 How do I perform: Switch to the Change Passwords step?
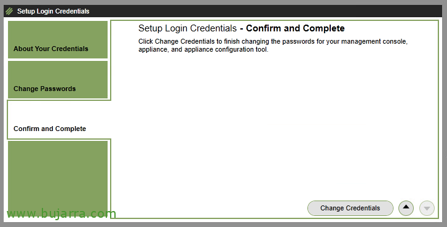(x=58, y=79)
